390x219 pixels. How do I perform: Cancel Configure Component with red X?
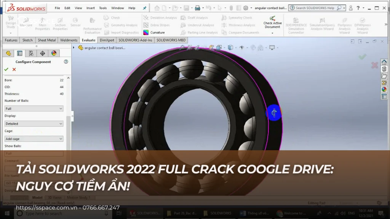coord(14,70)
